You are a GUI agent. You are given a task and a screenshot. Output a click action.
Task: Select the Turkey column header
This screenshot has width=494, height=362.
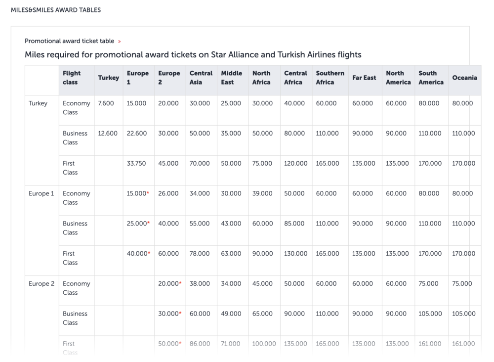click(108, 78)
